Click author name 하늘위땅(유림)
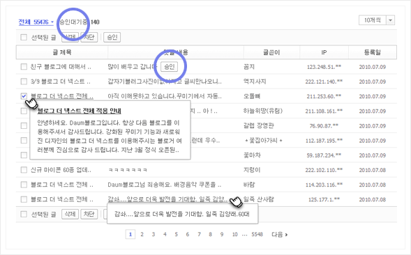The image size is (411, 255). pyautogui.click(x=263, y=111)
